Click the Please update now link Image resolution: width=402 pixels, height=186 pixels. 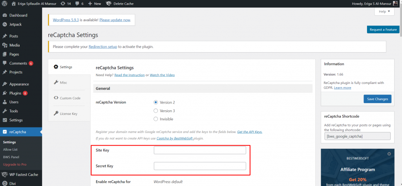pos(115,20)
